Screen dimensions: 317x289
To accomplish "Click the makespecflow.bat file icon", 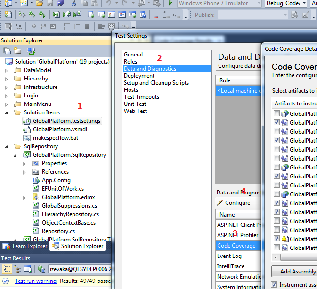I will coord(27,138).
